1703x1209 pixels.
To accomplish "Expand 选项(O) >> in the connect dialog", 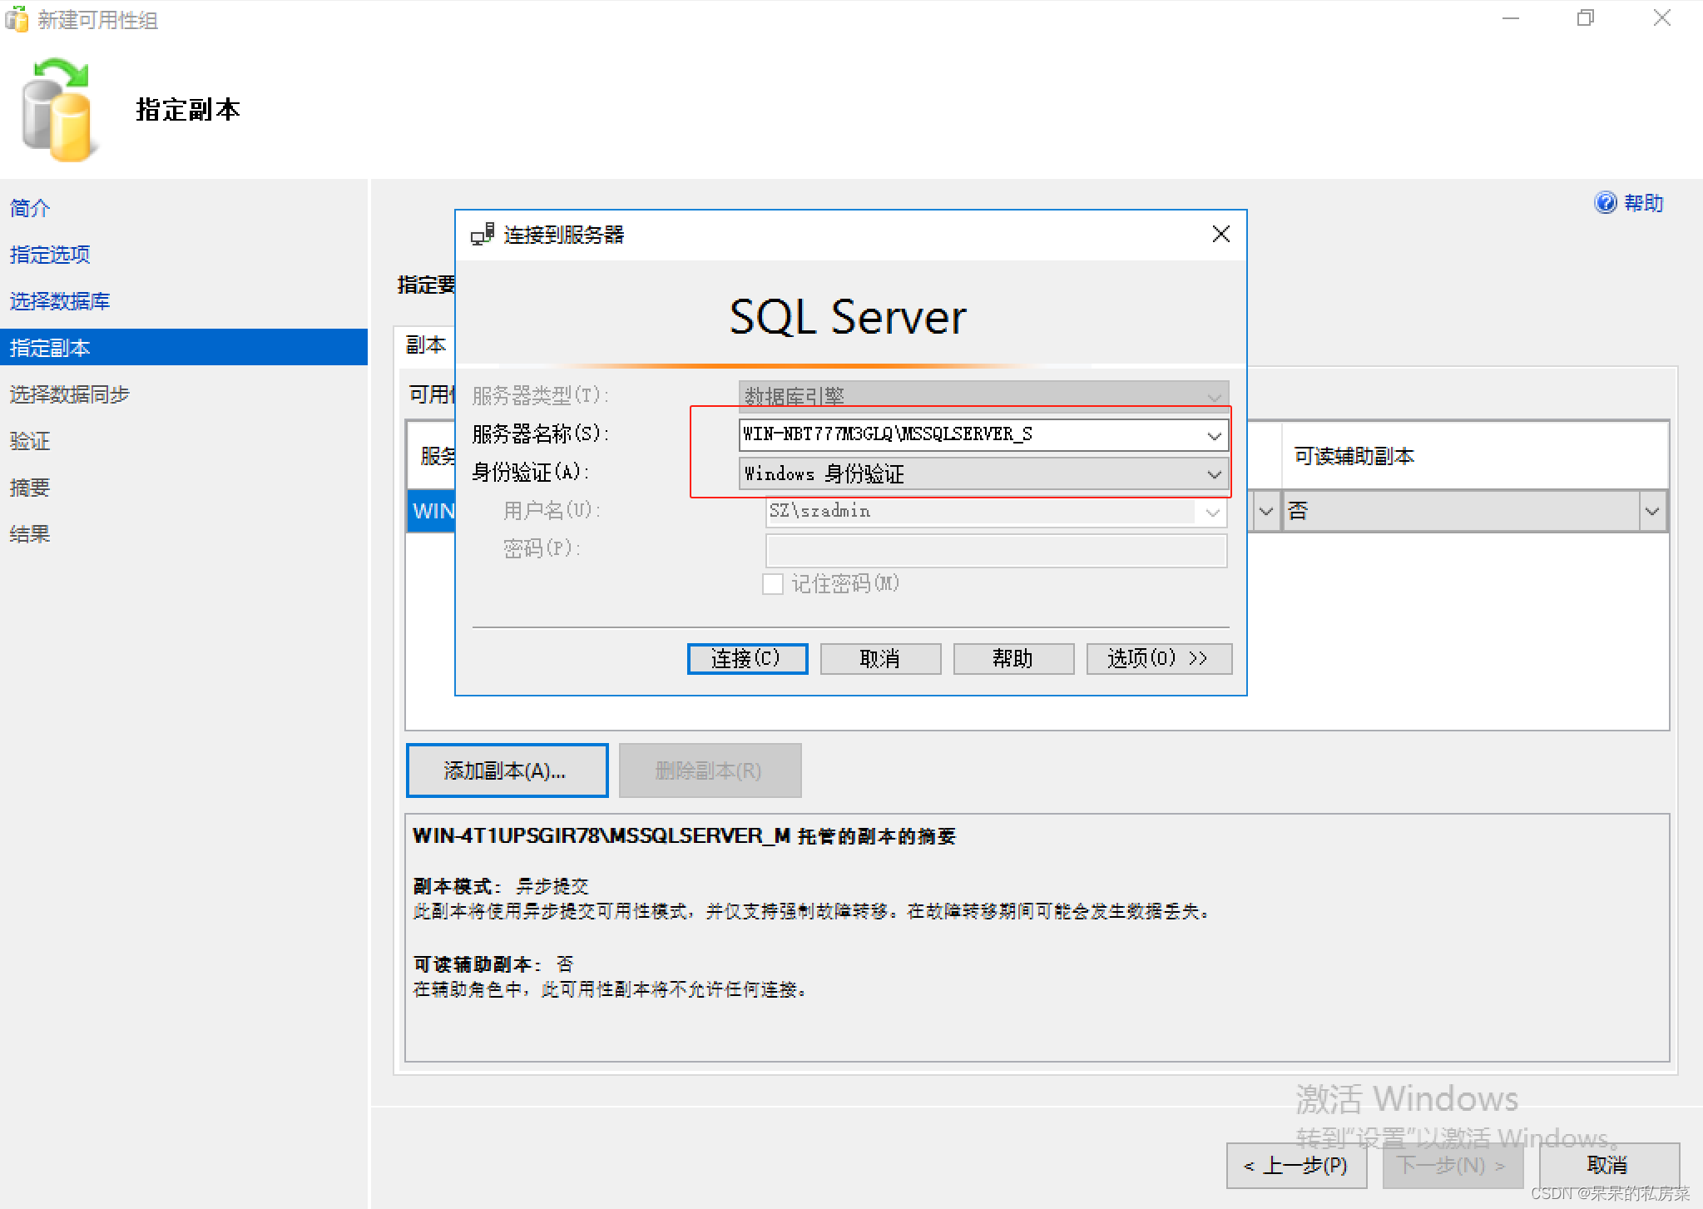I will tap(1159, 659).
